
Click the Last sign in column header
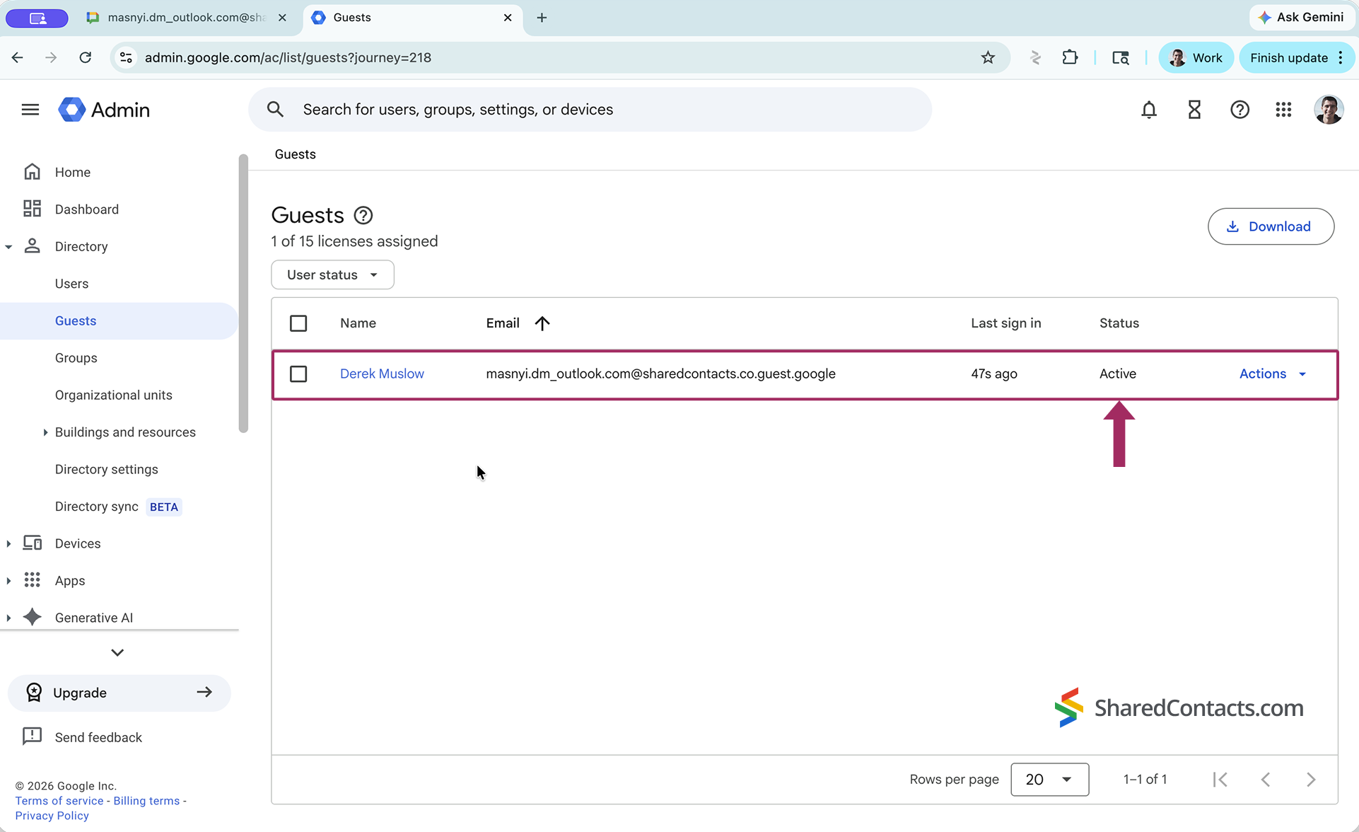(1005, 323)
